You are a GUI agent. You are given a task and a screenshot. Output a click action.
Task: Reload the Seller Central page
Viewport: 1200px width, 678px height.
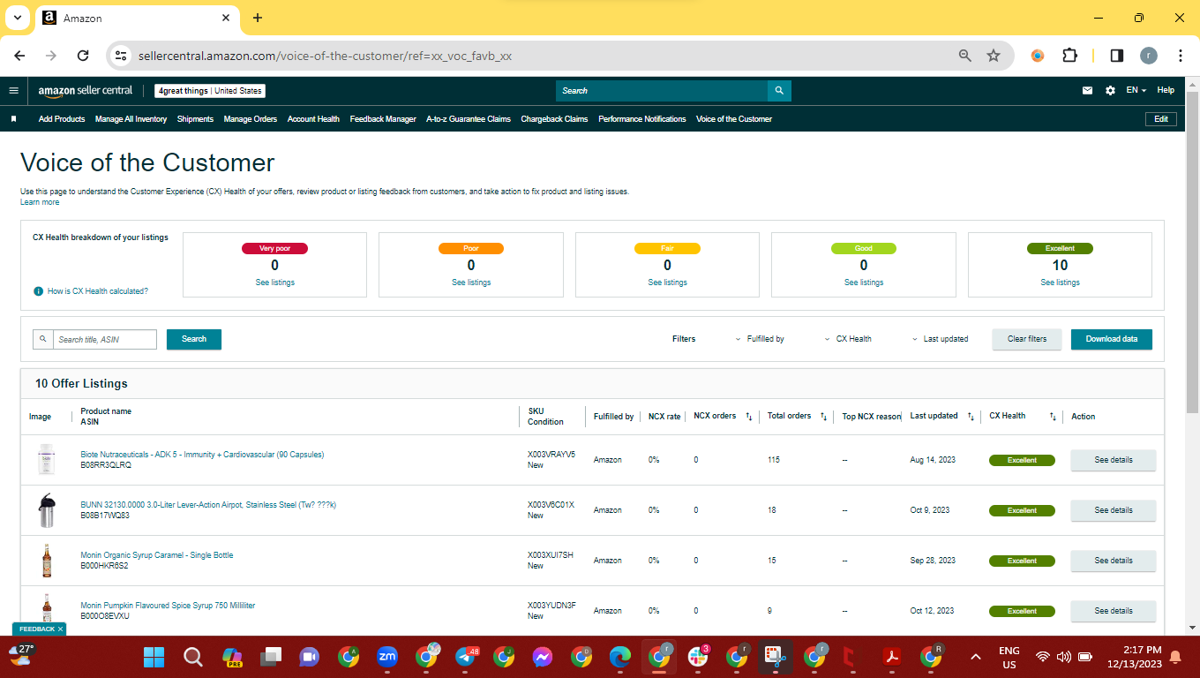tap(83, 56)
